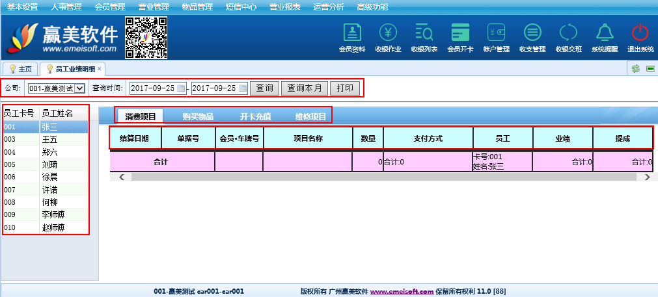
Task: Click the horizontal scrollbar right arrow
Action: pyautogui.click(x=647, y=177)
